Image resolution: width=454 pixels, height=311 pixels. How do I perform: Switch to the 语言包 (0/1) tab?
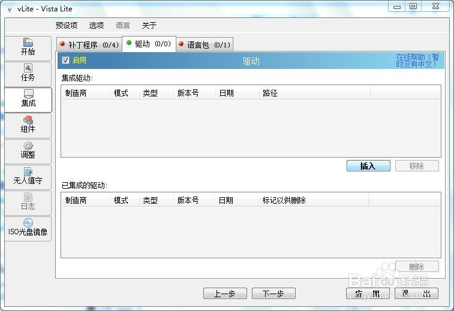point(205,44)
